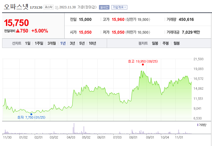The width and height of the screenshot is (212, 146).
Task: Click the 08/01 x-axis date label
Action: 133,138
